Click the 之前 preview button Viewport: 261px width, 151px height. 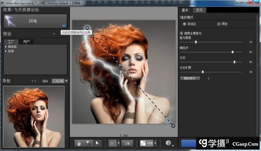pos(127,143)
